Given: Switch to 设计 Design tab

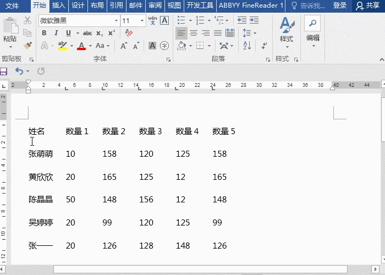Looking at the screenshot, I should coord(78,5).
